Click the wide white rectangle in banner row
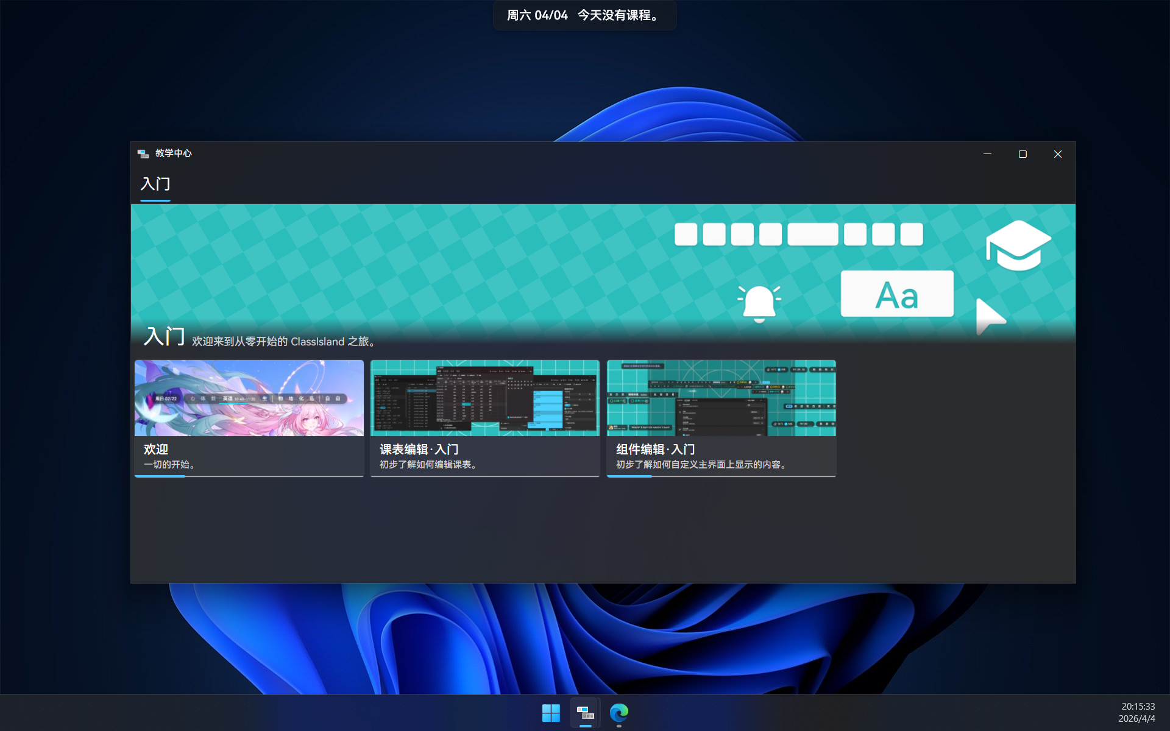The width and height of the screenshot is (1170, 731). tap(812, 235)
